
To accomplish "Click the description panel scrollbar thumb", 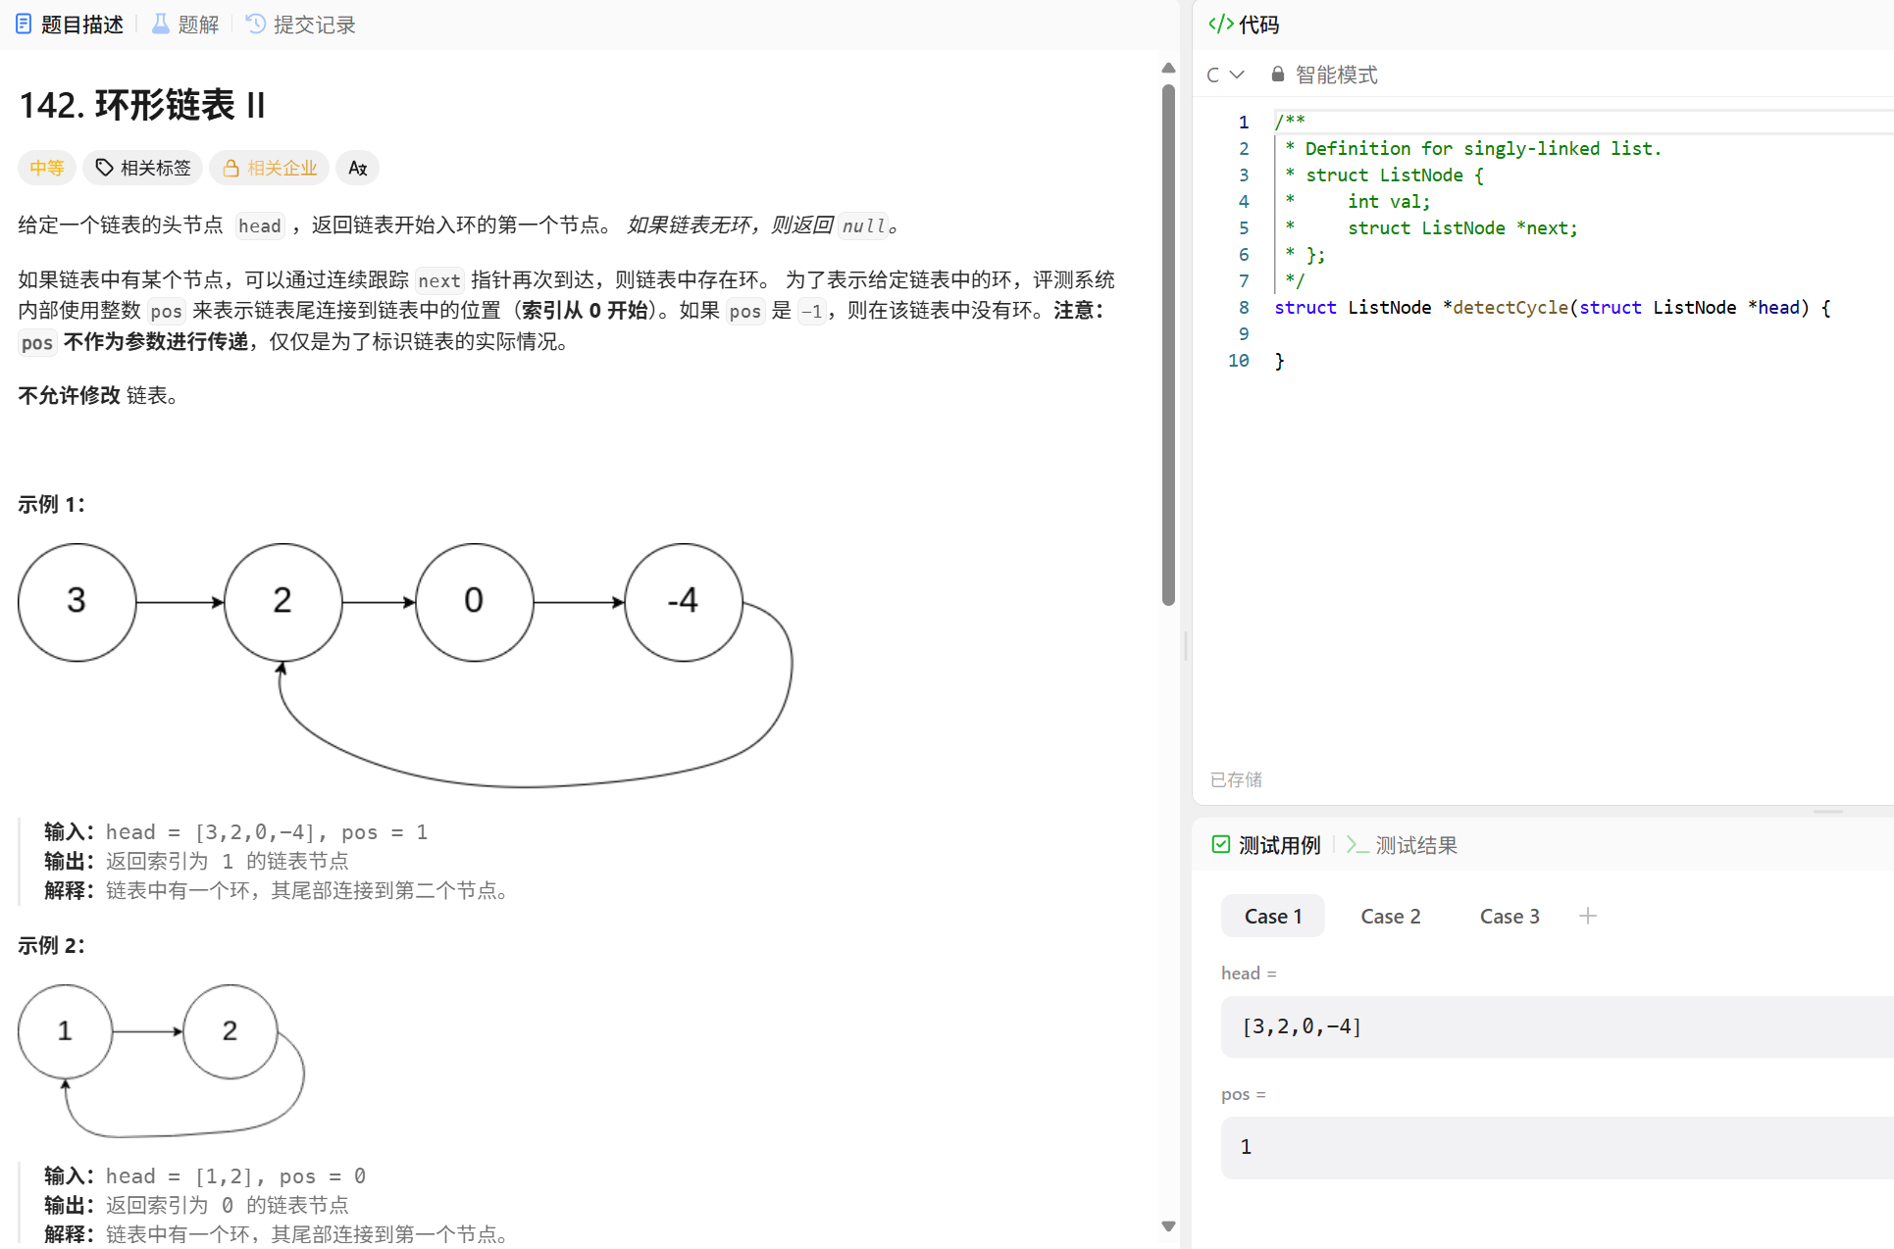I will coord(1168,344).
